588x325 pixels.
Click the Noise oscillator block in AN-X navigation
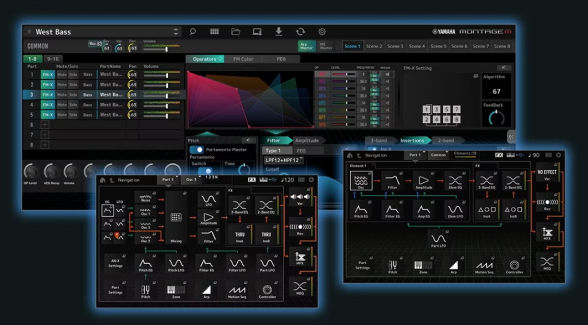[145, 198]
